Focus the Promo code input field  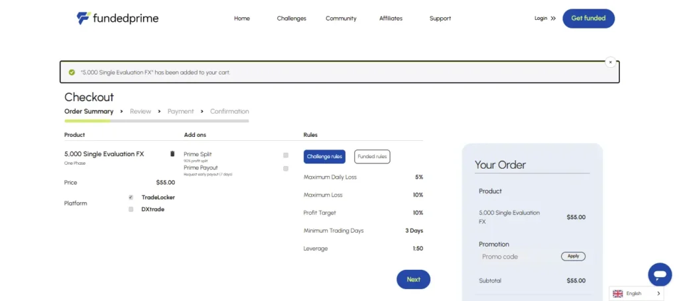coord(519,257)
